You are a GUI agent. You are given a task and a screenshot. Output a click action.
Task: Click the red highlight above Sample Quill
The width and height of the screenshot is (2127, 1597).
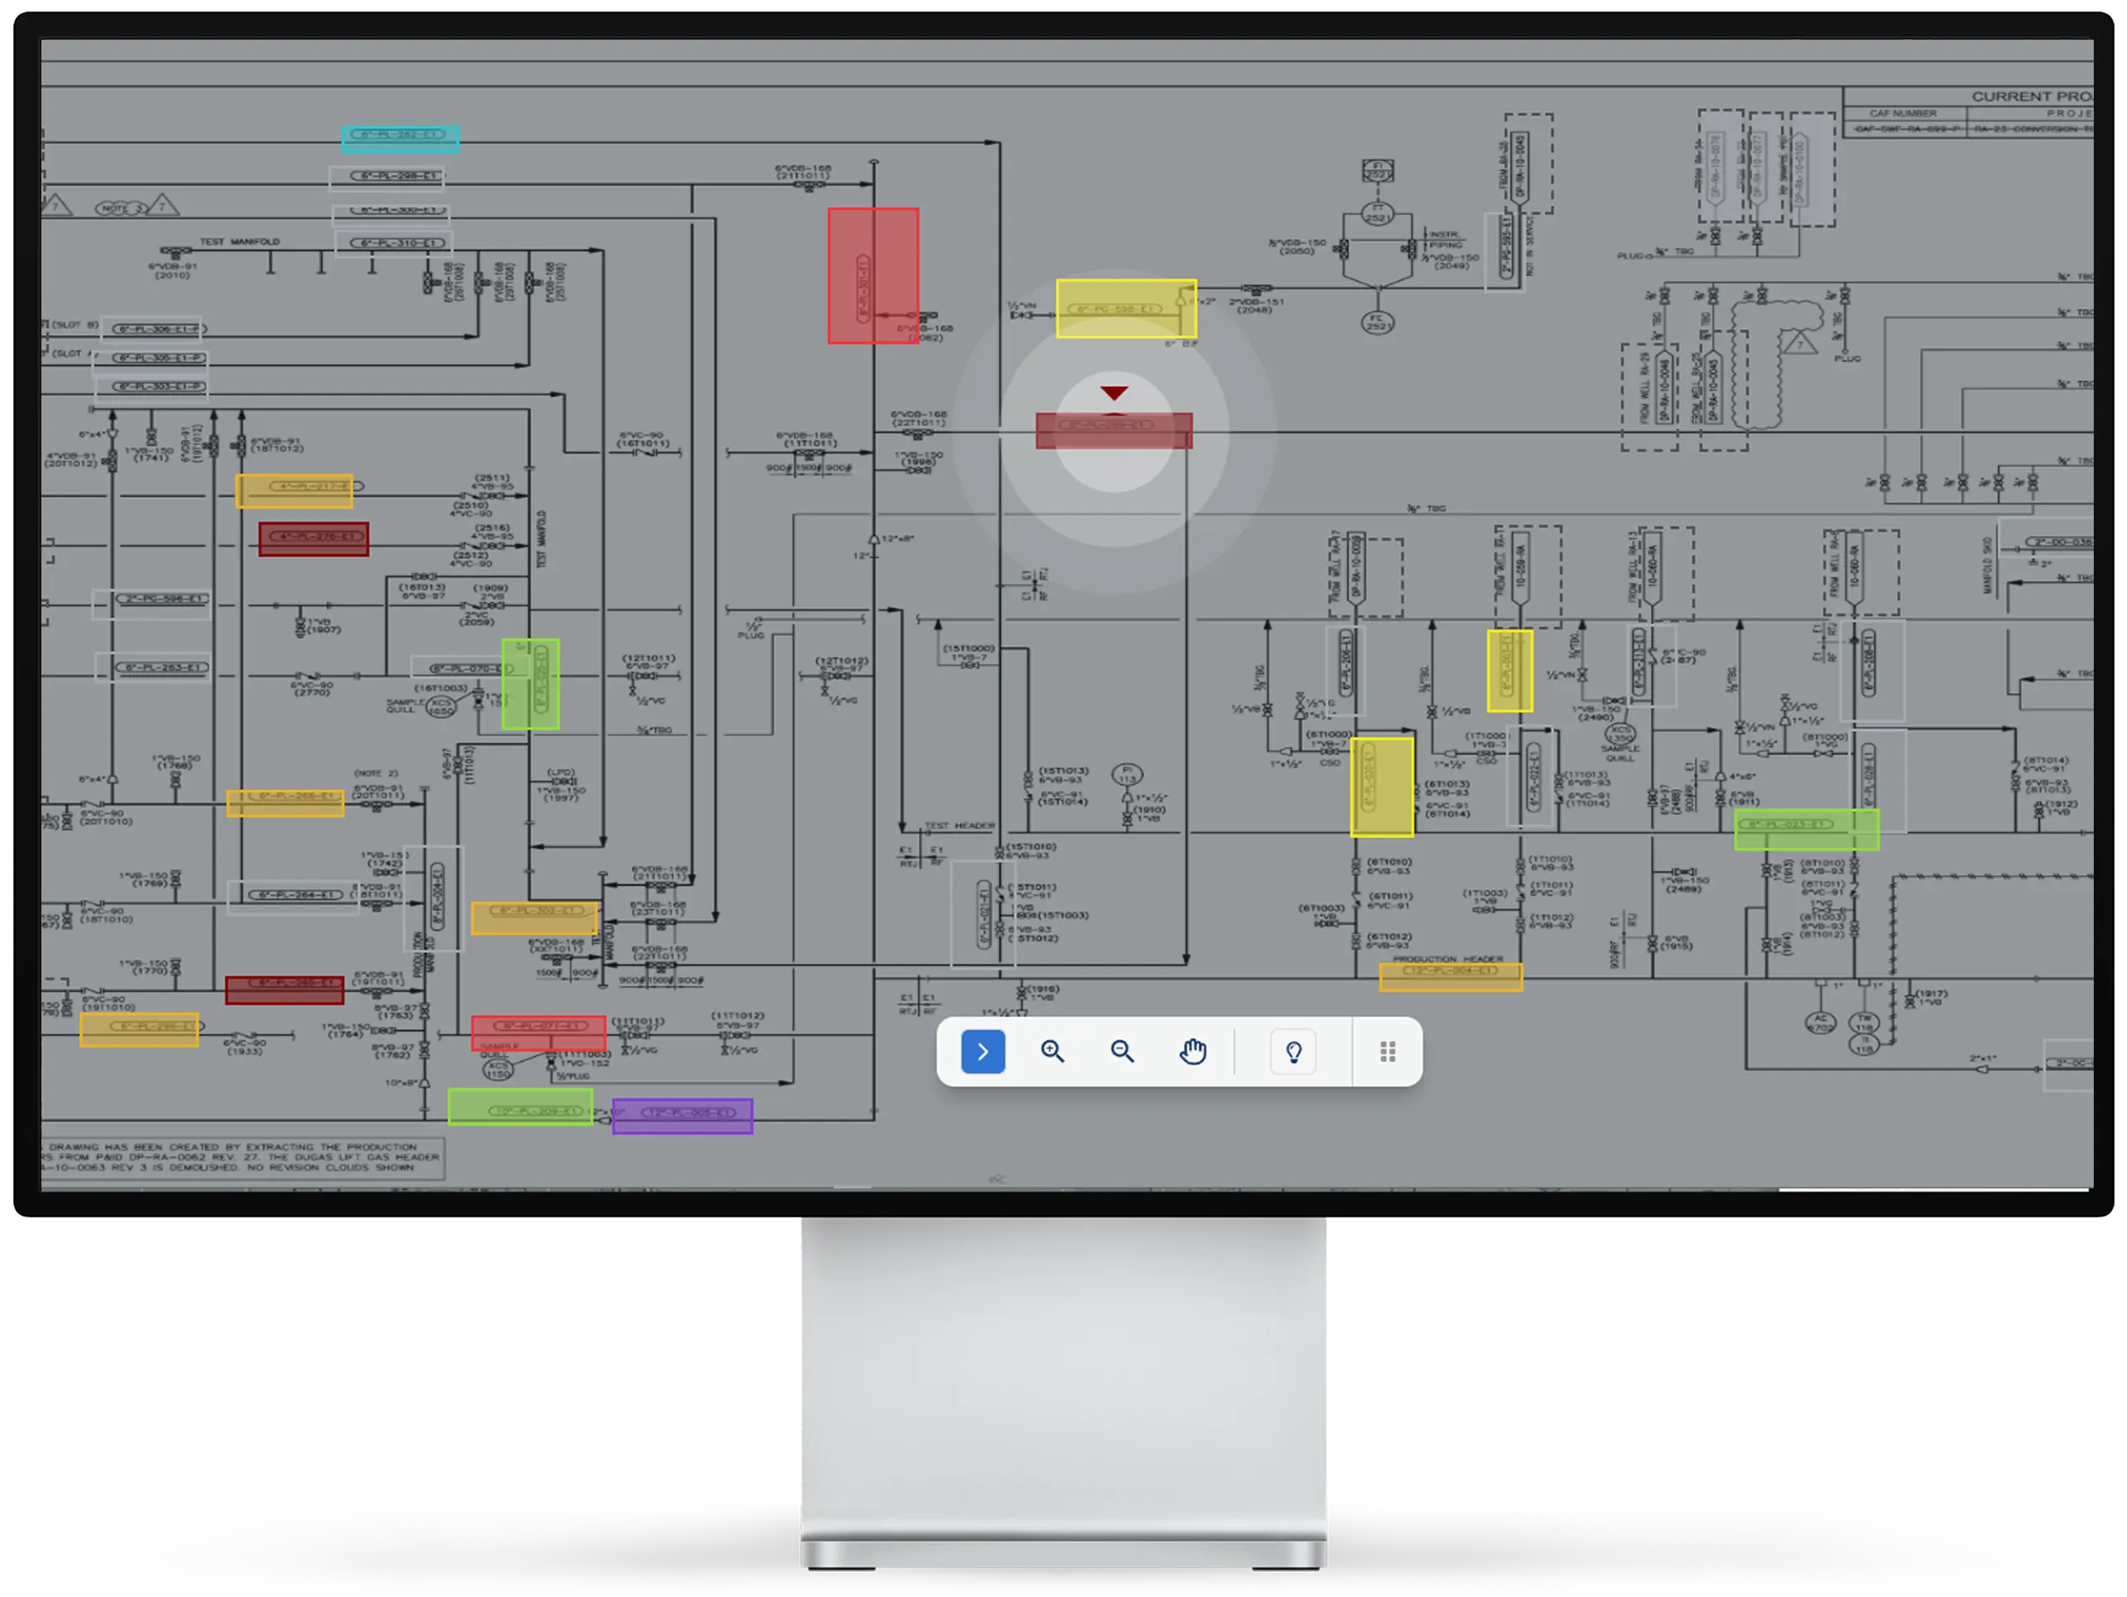tap(538, 1032)
